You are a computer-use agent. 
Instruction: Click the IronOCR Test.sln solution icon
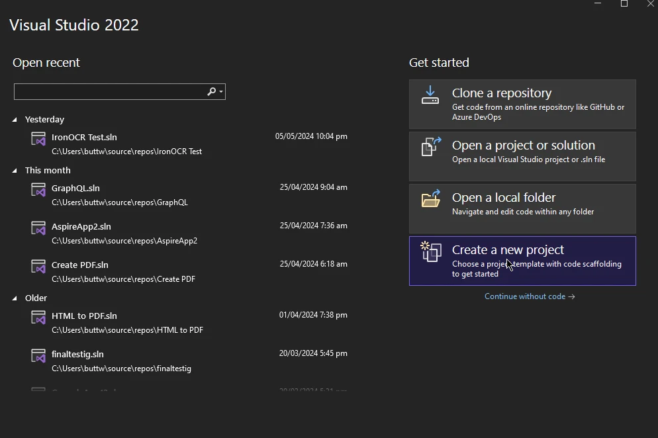38,138
